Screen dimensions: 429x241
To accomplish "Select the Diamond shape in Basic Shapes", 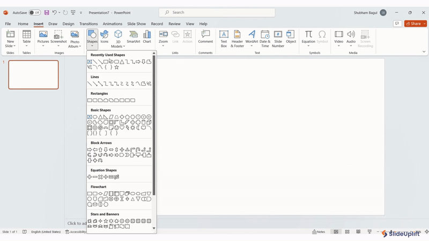I will click(122, 117).
